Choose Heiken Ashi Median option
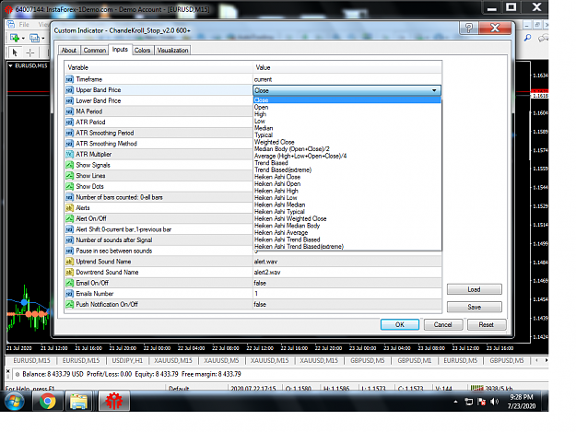Image resolution: width=576 pixels, height=432 pixels. point(347,204)
